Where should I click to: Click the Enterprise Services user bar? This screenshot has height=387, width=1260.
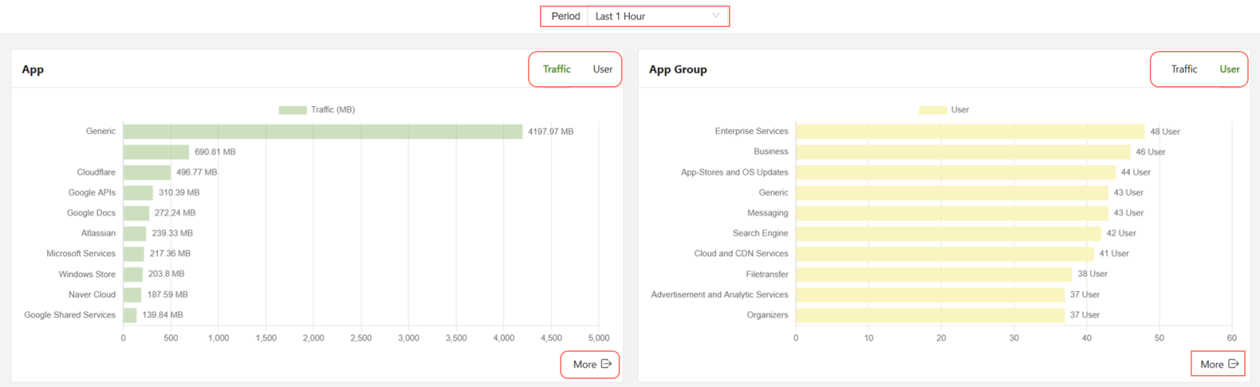[970, 132]
